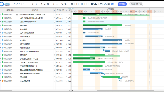This screenshot has width=164, height=92.
Task: Tick start-date checkbox for linux系统 row
Action: 55,29
